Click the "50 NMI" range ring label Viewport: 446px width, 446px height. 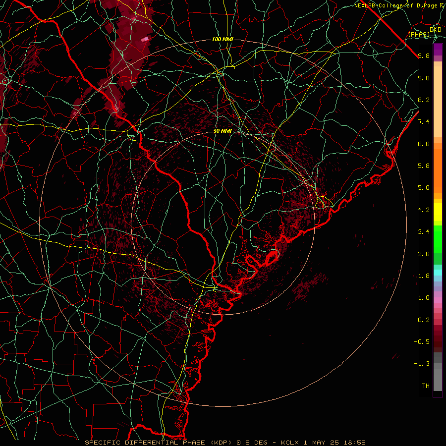(223, 131)
